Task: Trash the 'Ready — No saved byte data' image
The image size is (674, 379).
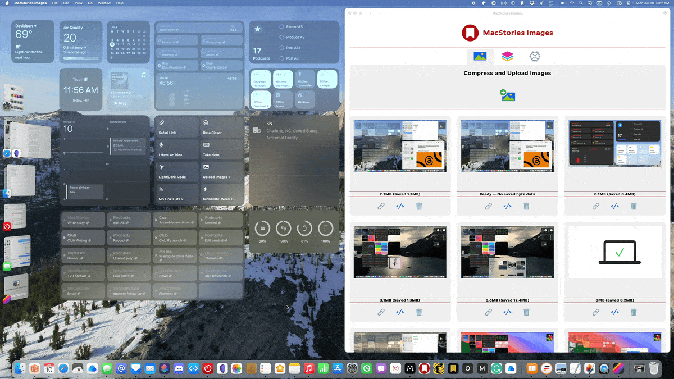Action: (x=526, y=206)
